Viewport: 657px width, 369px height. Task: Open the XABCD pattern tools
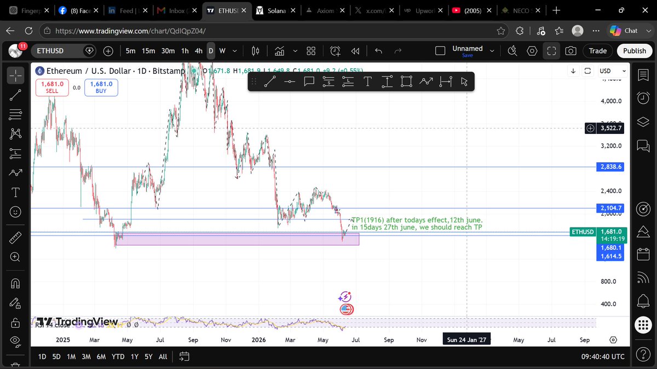[15, 133]
